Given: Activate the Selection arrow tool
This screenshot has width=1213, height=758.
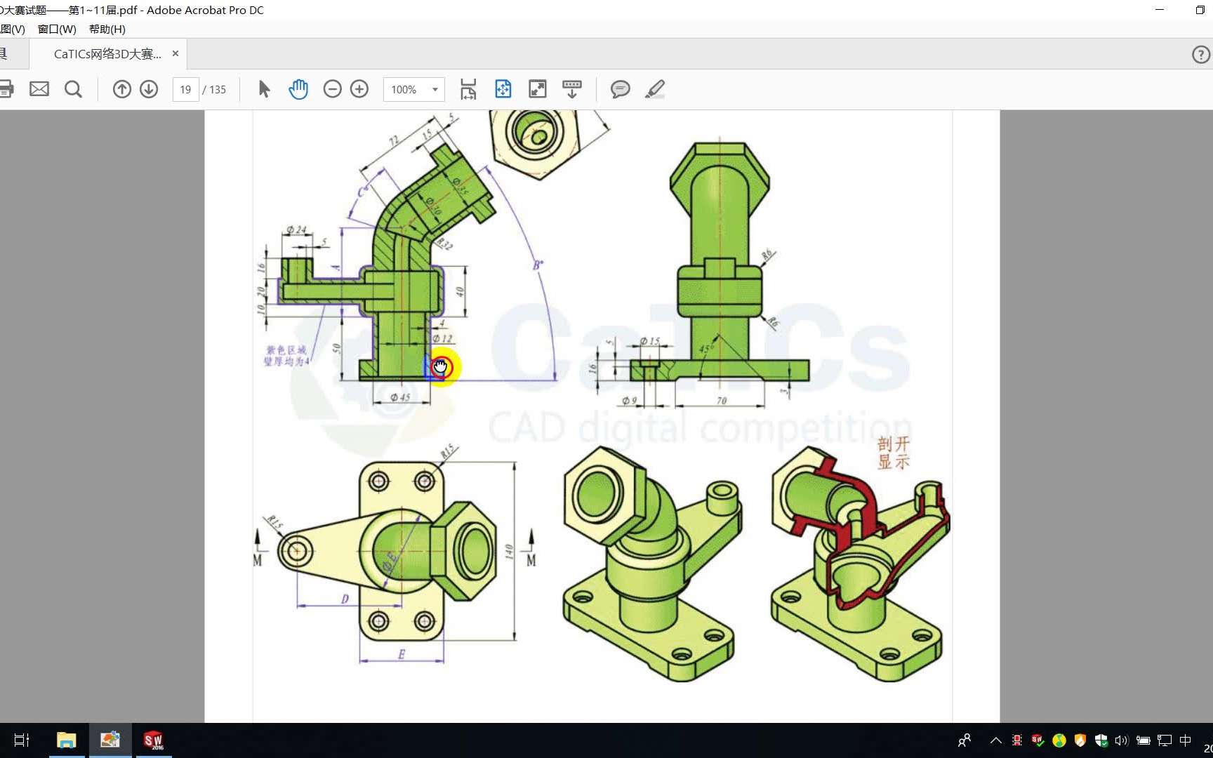Looking at the screenshot, I should pos(263,89).
